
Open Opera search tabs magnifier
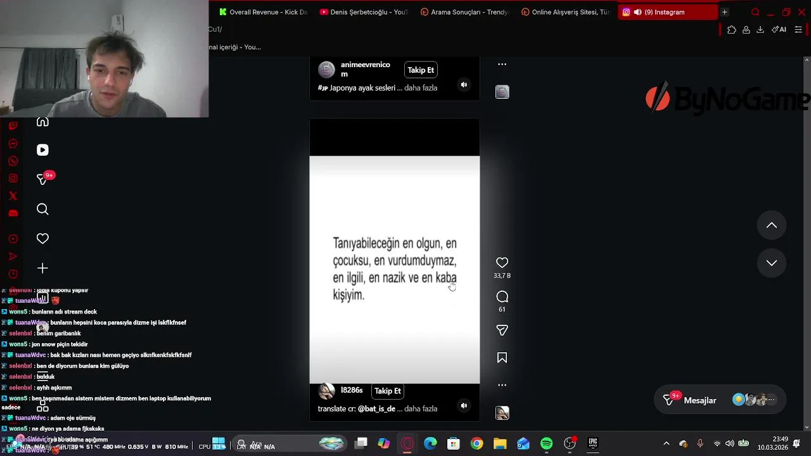click(x=755, y=12)
